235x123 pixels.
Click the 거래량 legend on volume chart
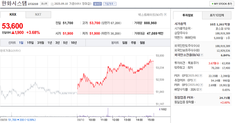coord(163,109)
